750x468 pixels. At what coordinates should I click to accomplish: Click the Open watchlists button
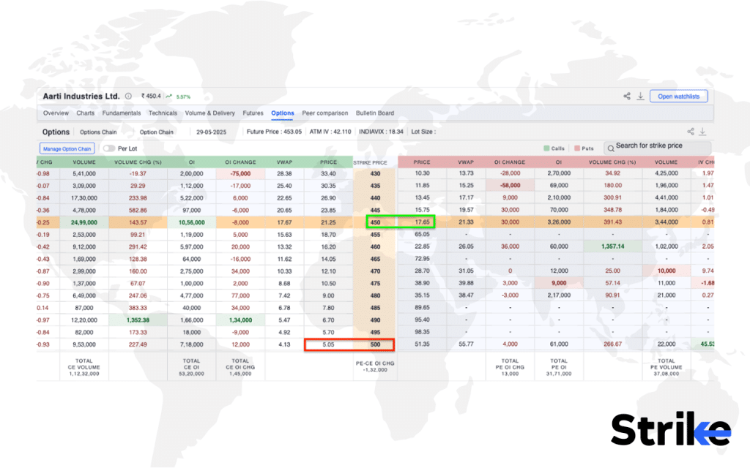click(x=679, y=97)
